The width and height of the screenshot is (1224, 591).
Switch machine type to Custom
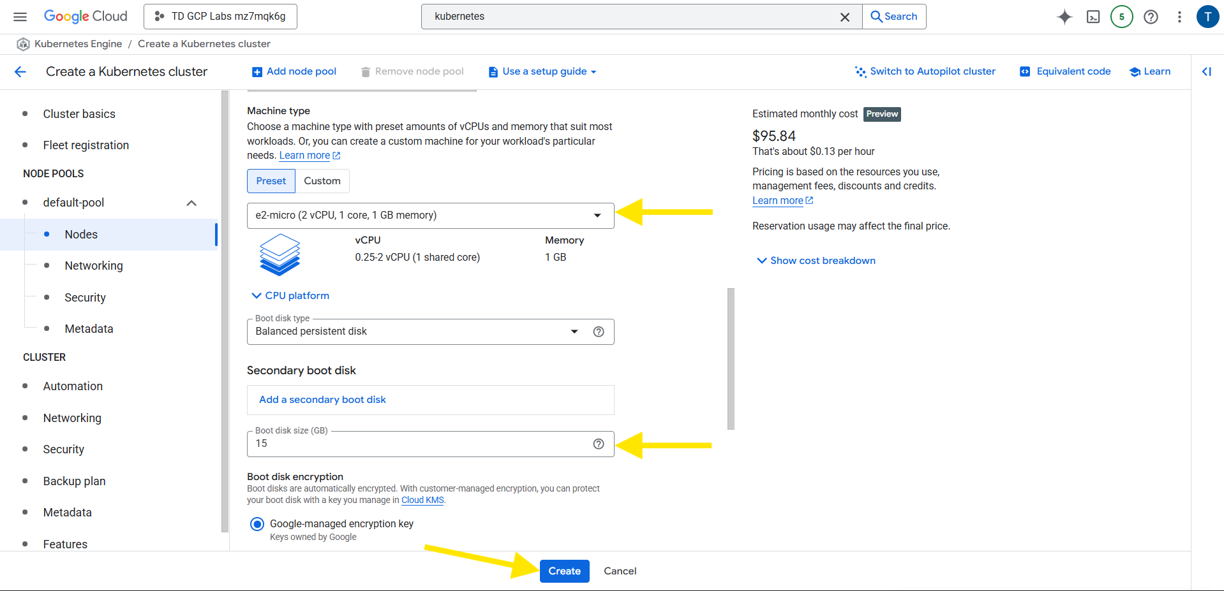(x=322, y=181)
